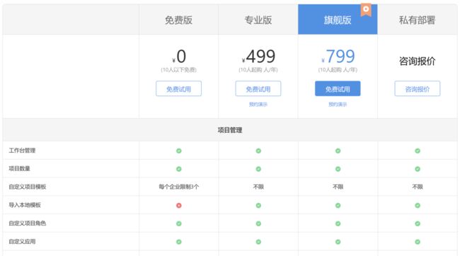Click the 项目管理 section heading

230,130
